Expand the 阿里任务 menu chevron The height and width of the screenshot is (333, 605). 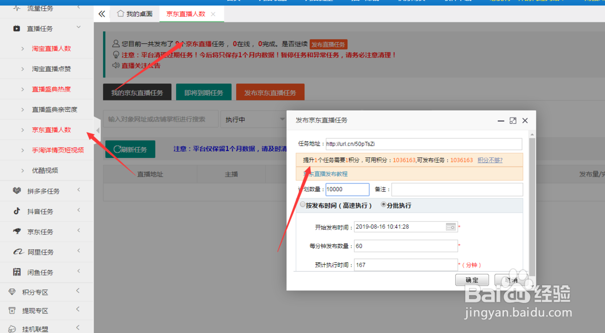pos(79,252)
